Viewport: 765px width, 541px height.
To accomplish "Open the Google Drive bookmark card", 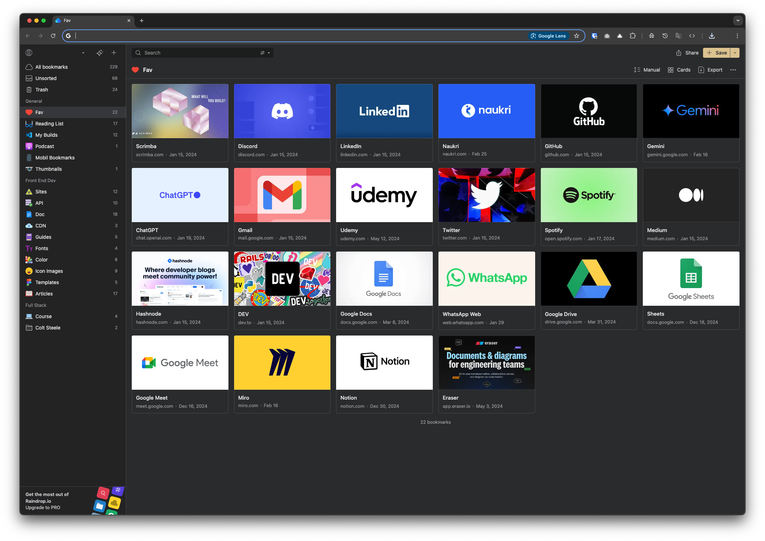I will click(x=589, y=291).
